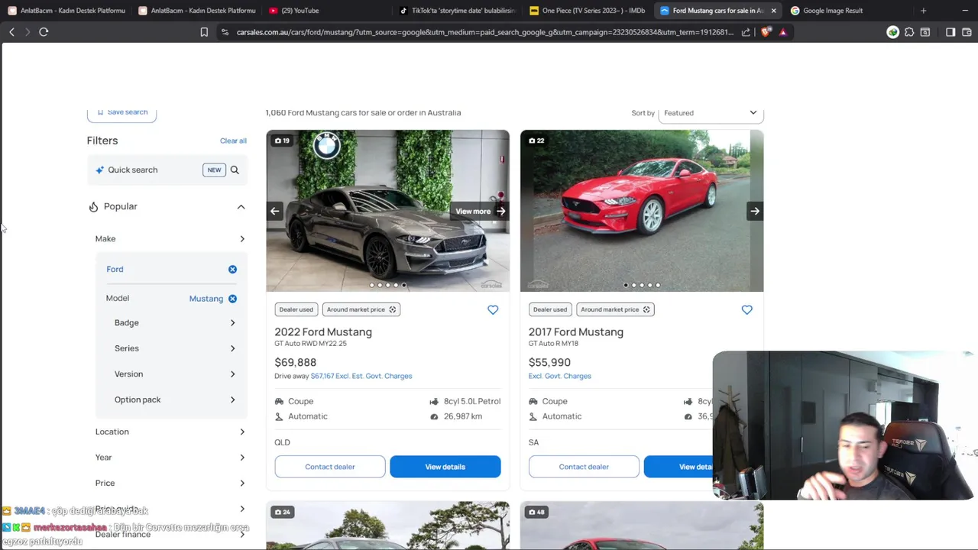Click the Quick search input field
Image resolution: width=978 pixels, height=550 pixels.
167,170
